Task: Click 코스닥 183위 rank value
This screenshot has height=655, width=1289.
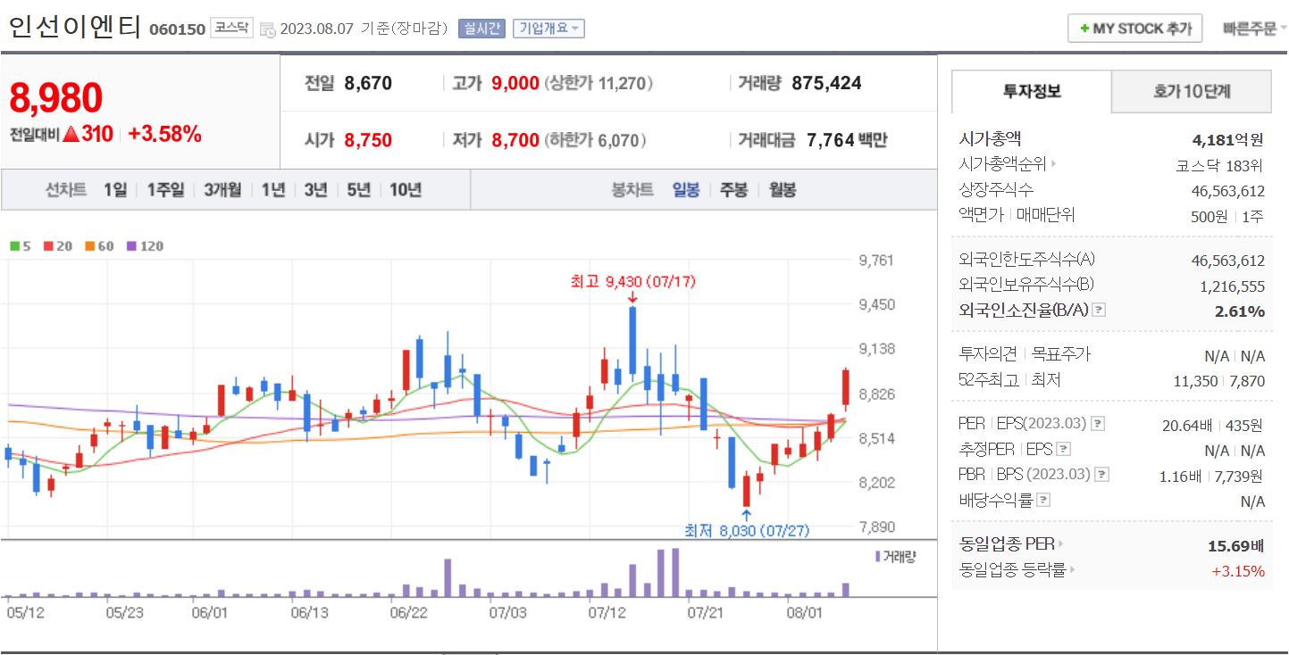Action: tap(1220, 165)
